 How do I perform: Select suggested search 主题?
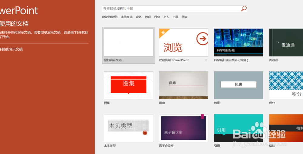click(x=175, y=17)
